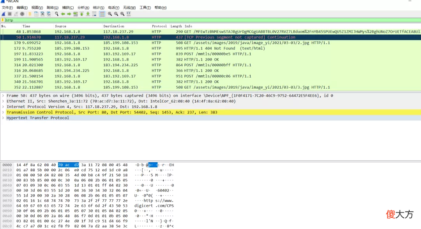The image size is (421, 229).
Task: Sort by the Length column header
Action: pyautogui.click(x=176, y=26)
